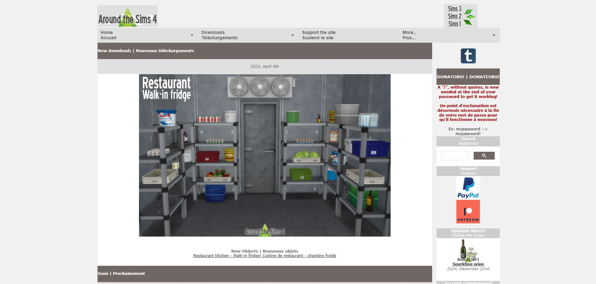Open the Restaurant kitchen Walk-in fridge link
The width and height of the screenshot is (596, 284).
click(x=265, y=256)
